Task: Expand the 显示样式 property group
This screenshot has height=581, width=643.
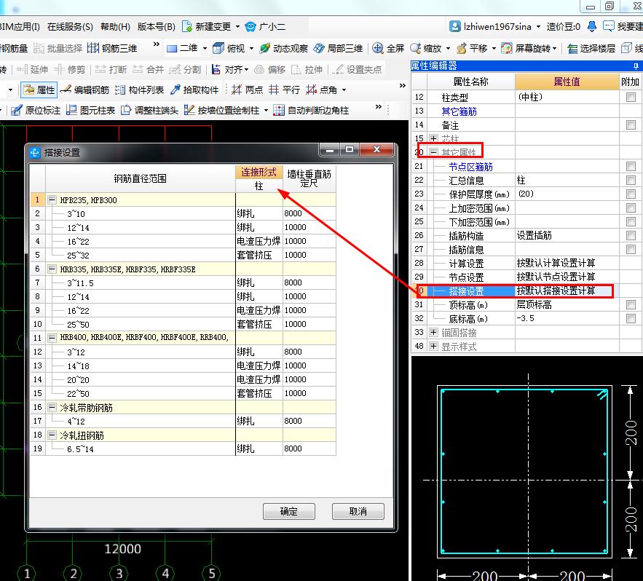Action: coord(433,346)
